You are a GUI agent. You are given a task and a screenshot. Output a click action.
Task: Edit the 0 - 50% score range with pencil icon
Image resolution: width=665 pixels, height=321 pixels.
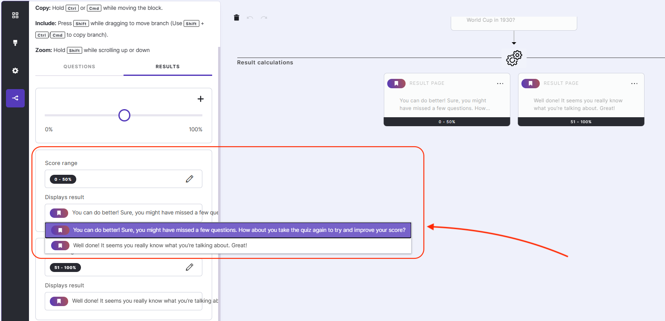pos(190,179)
